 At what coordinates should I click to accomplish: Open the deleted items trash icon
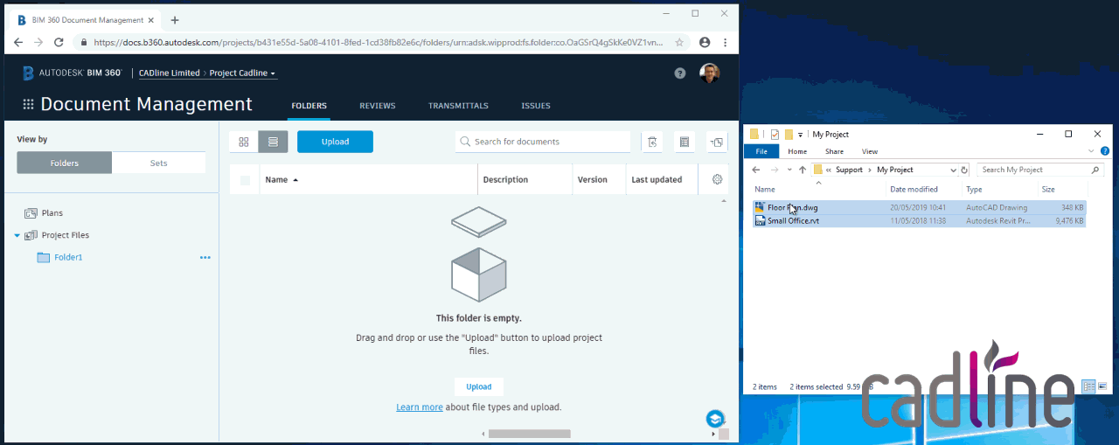coord(652,142)
